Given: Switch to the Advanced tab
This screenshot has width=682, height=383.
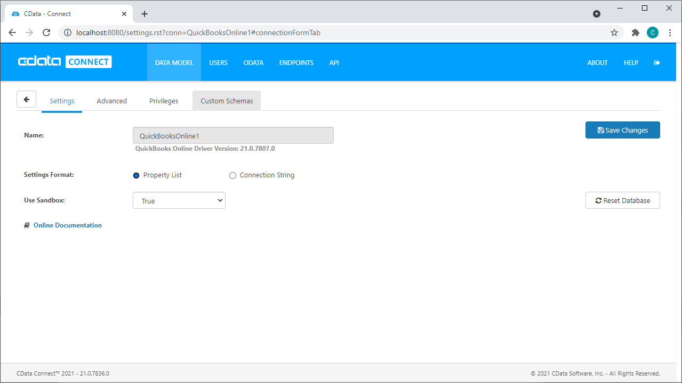Looking at the screenshot, I should pyautogui.click(x=111, y=101).
